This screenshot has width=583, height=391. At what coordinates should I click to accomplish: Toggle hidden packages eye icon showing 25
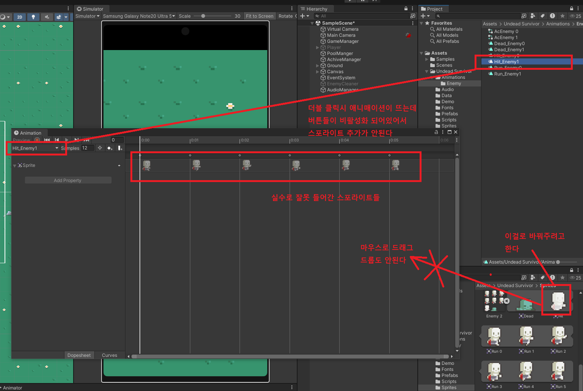coord(575,16)
